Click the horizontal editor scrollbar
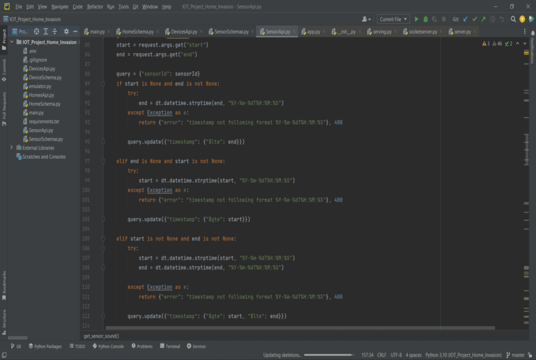536x360 pixels. (x=300, y=328)
